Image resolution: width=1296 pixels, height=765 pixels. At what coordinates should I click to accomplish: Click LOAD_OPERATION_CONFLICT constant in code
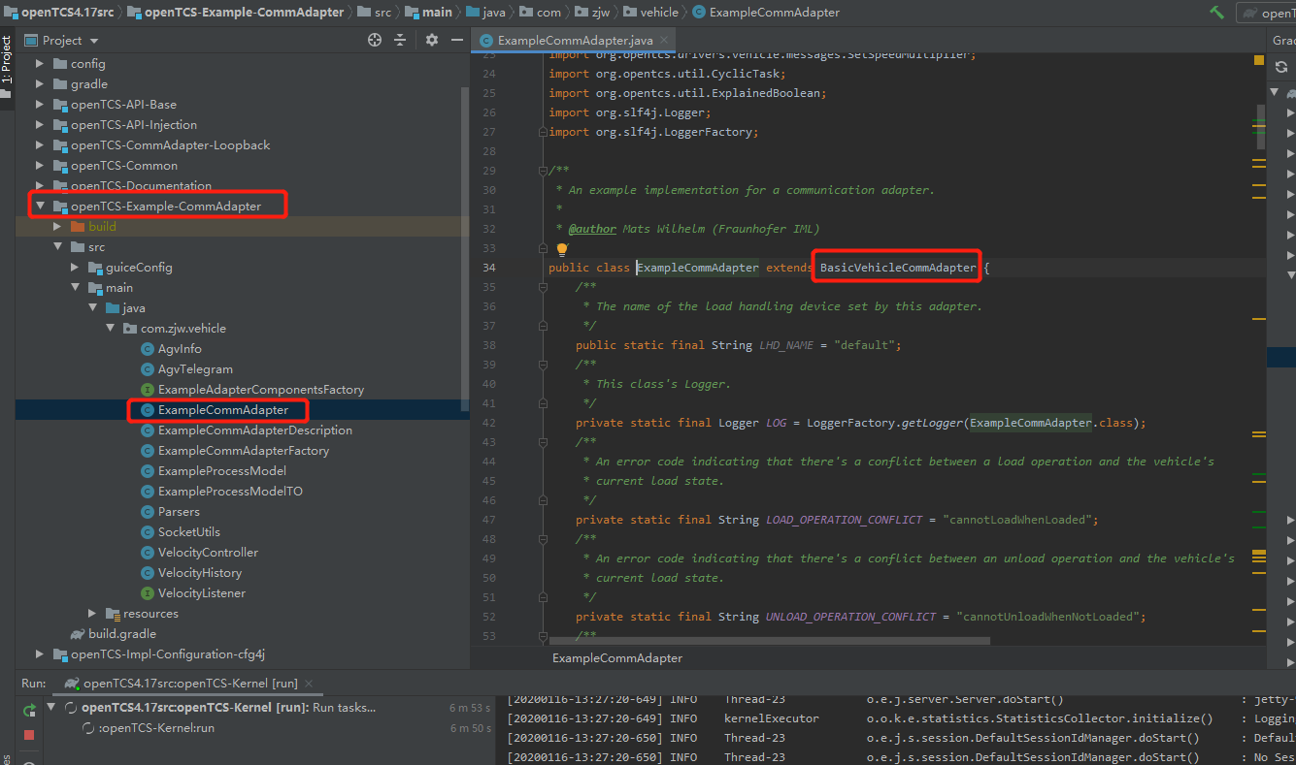pyautogui.click(x=844, y=520)
